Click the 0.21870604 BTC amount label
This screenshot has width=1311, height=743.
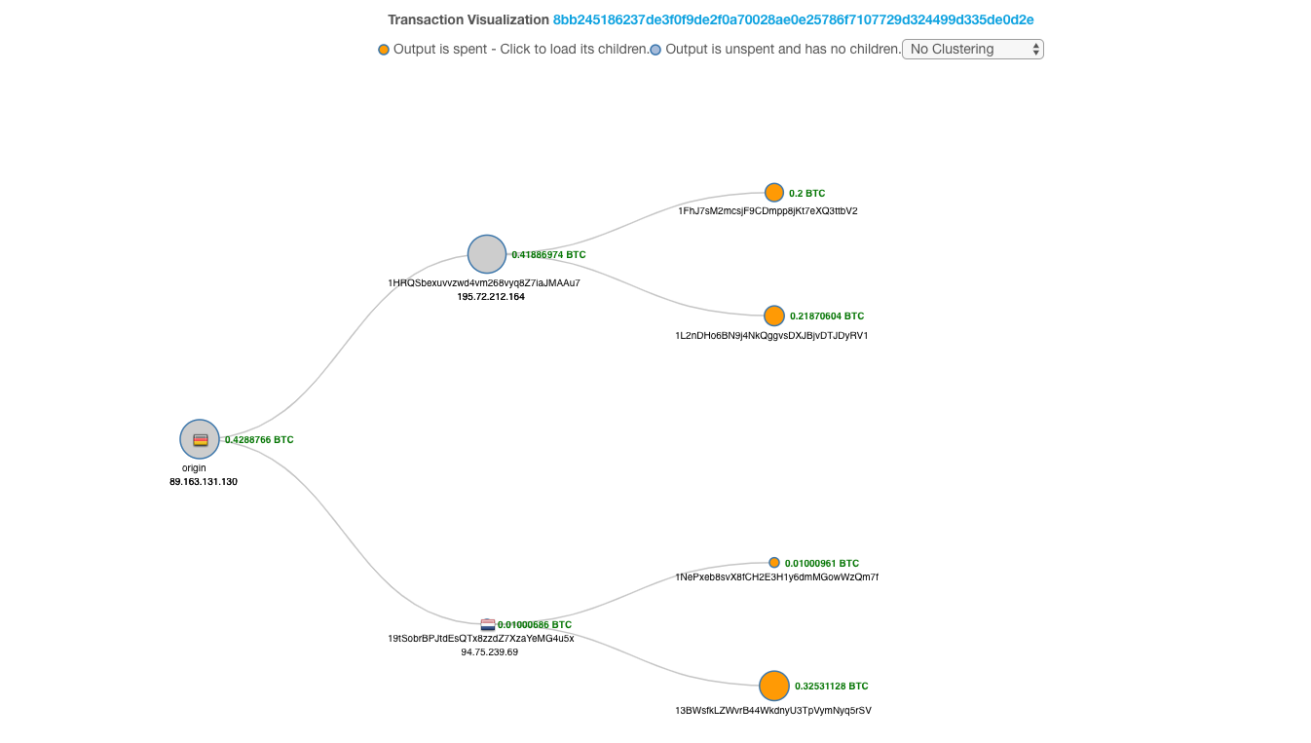(x=827, y=316)
